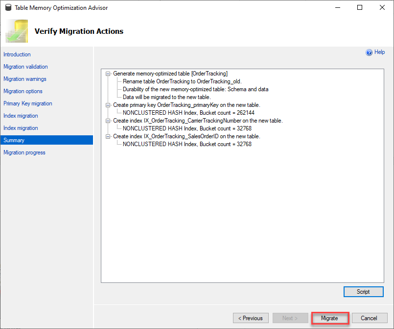Collapse the Generate memory-optimized table node
Image resolution: width=394 pixels, height=329 pixels.
coord(108,74)
